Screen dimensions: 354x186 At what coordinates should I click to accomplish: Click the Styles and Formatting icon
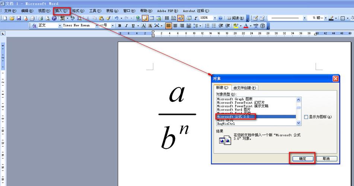pyautogui.click(x=34, y=26)
